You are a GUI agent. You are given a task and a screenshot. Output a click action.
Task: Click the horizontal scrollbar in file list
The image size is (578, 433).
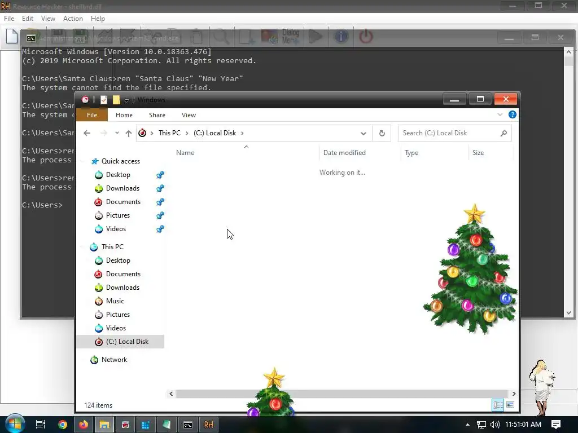coord(342,394)
